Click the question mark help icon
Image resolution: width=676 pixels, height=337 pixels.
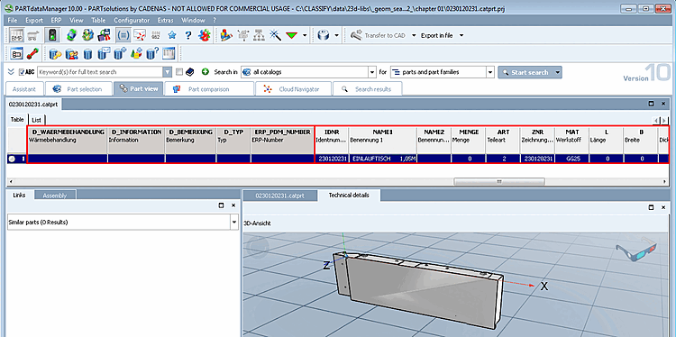click(188, 36)
